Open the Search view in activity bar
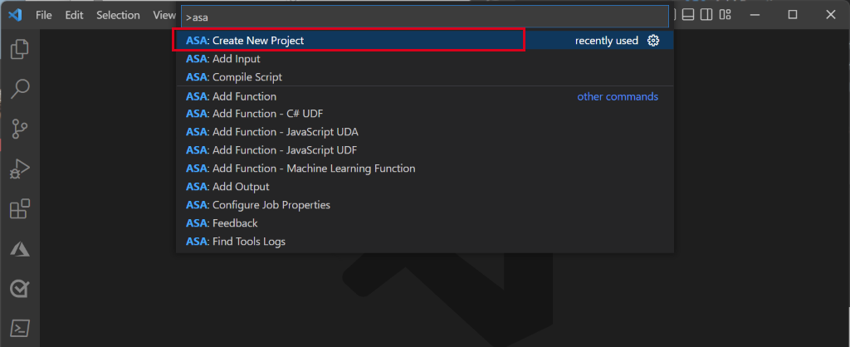 [x=20, y=89]
